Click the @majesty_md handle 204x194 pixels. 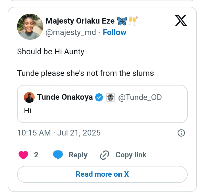pos(71,32)
